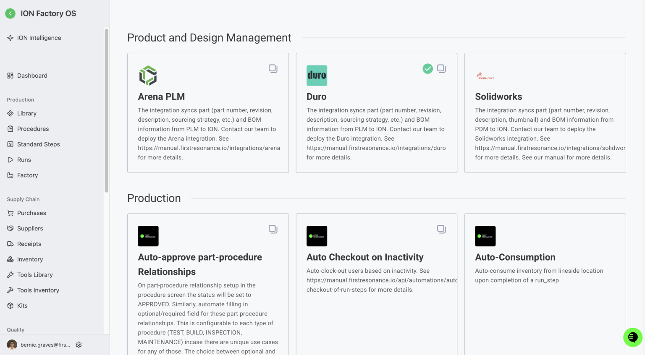The width and height of the screenshot is (645, 355).
Task: Click the Duro manual URL text
Action: coord(376,148)
